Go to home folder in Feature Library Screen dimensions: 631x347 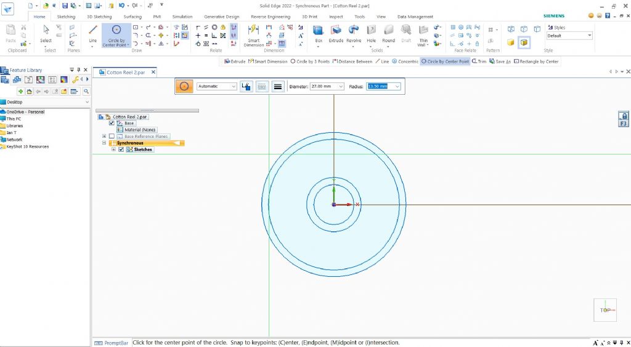(x=29, y=92)
